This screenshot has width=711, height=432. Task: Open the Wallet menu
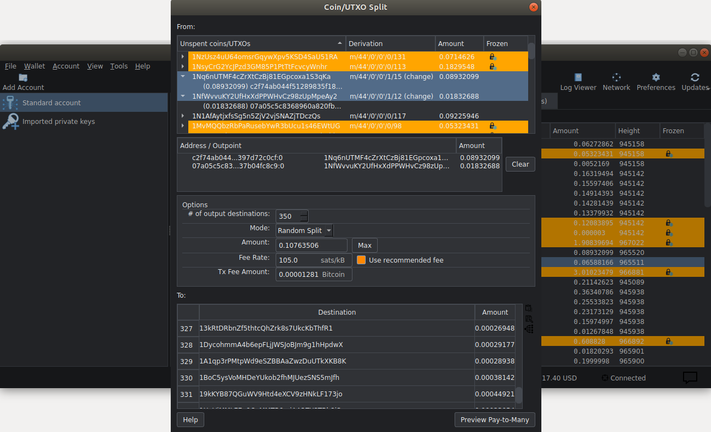click(x=35, y=66)
